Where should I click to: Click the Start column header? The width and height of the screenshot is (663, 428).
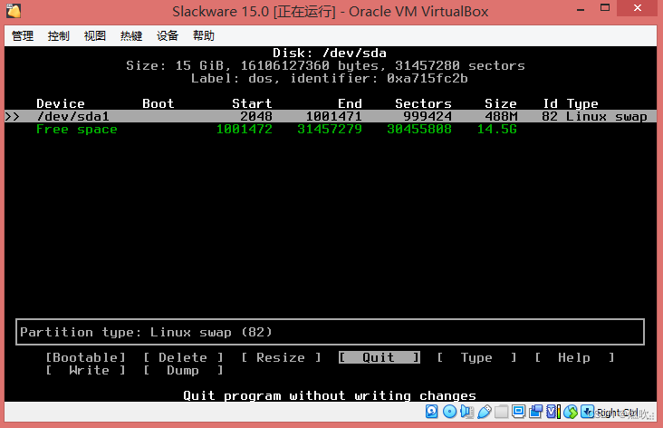coord(252,103)
